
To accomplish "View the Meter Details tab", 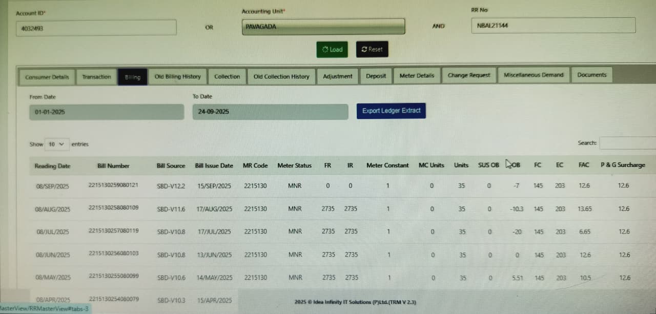I will point(417,75).
